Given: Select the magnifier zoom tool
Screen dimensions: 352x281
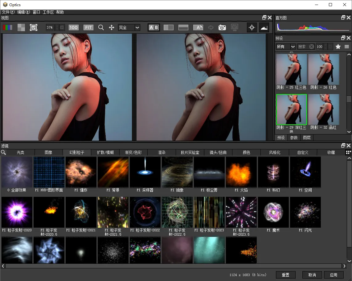Looking at the screenshot, I should (101, 27).
